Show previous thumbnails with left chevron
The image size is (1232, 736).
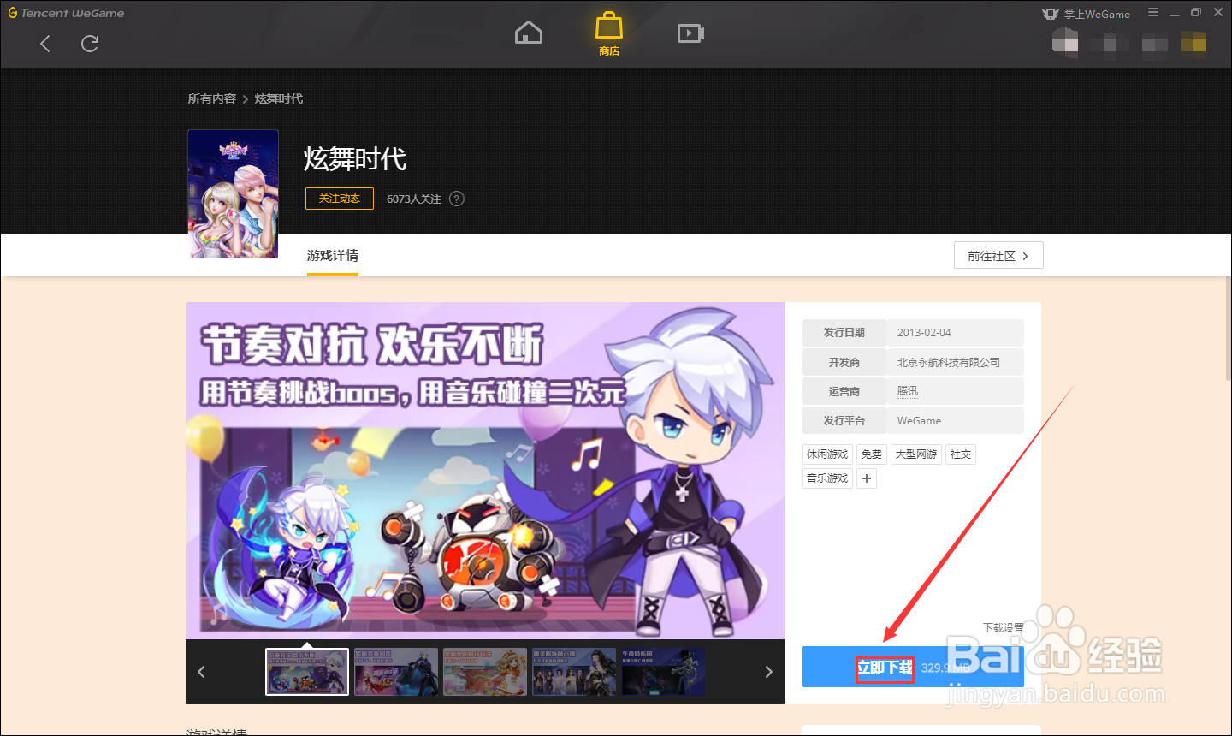(201, 672)
